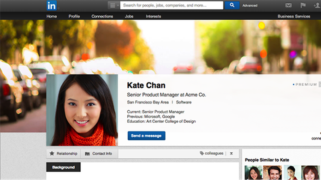
Task: Expand the dropdown arrow beside colleagues
Action: (232, 153)
